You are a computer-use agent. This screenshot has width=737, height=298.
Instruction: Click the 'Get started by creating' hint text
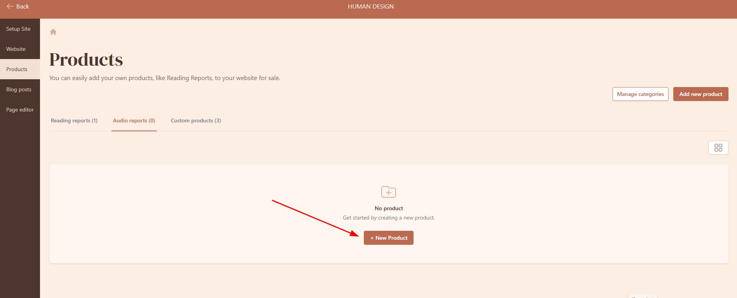tap(389, 218)
